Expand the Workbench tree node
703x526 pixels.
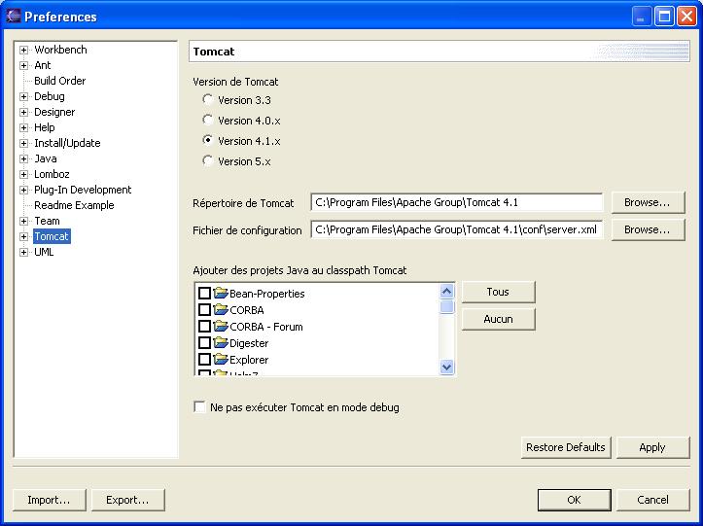(24, 50)
